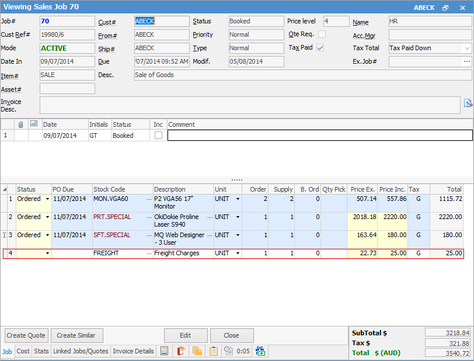The width and height of the screenshot is (474, 361).
Task: Click the tan clipboard paste icon
Action: [x=214, y=351]
